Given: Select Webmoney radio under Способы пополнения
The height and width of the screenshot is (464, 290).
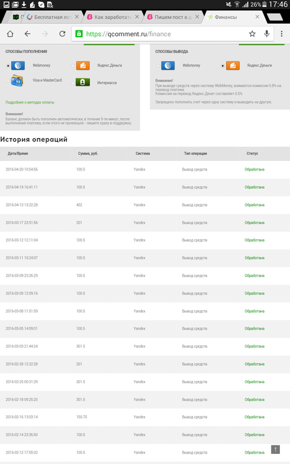Looking at the screenshot, I should [8, 66].
